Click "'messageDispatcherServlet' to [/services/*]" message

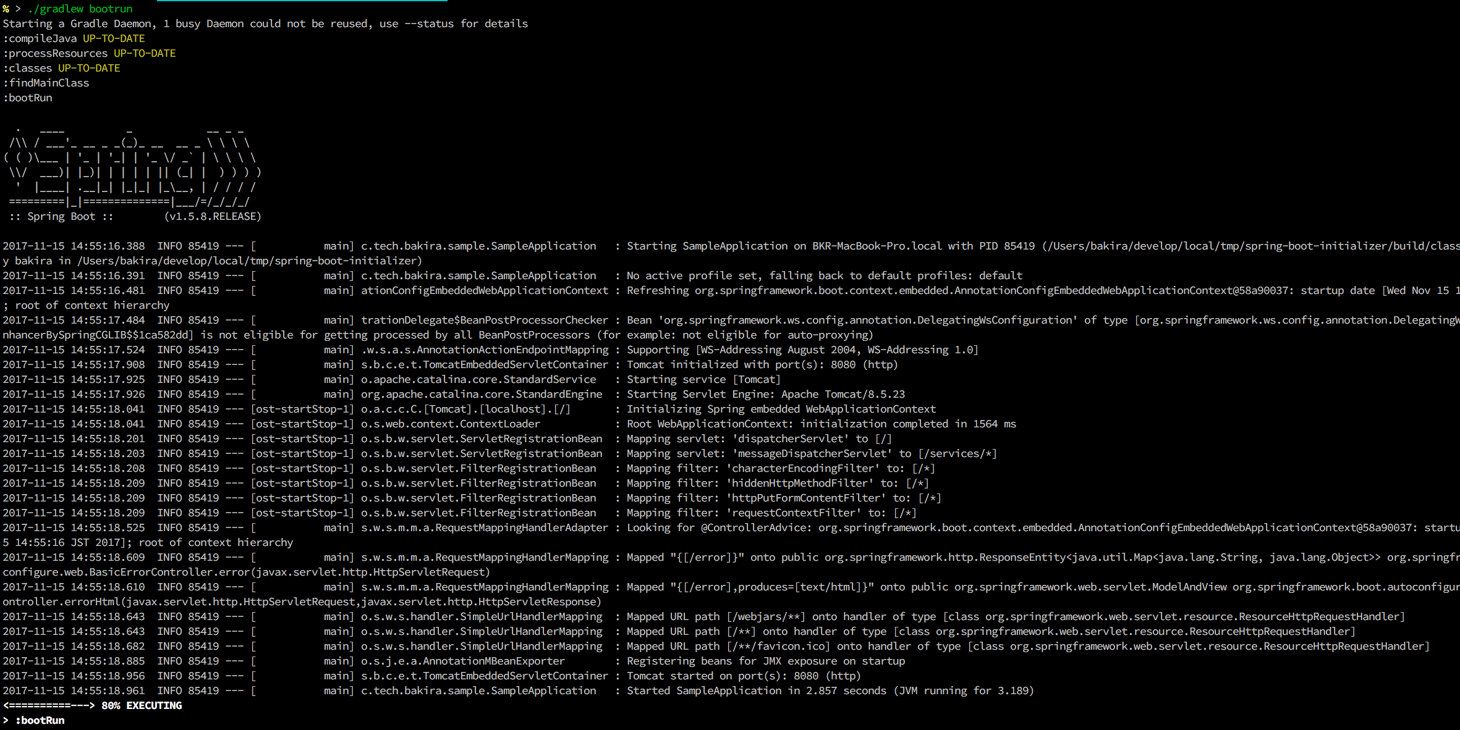(x=864, y=453)
